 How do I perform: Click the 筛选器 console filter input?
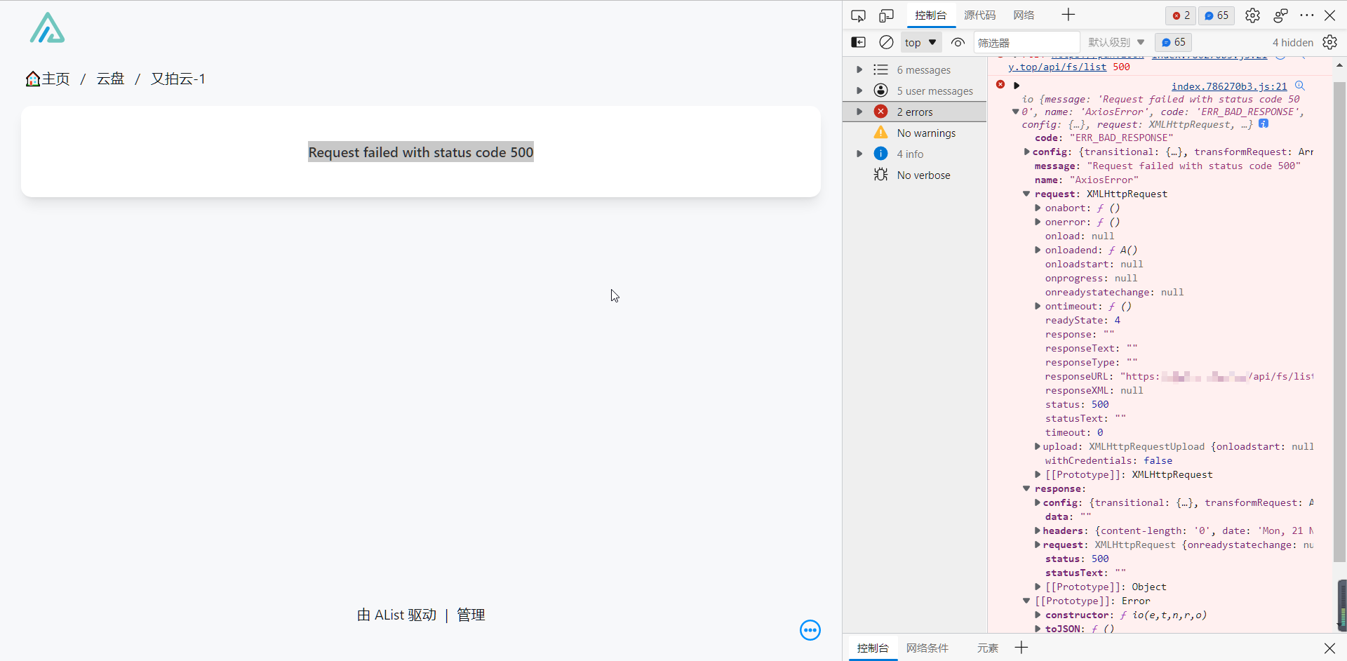point(1028,42)
